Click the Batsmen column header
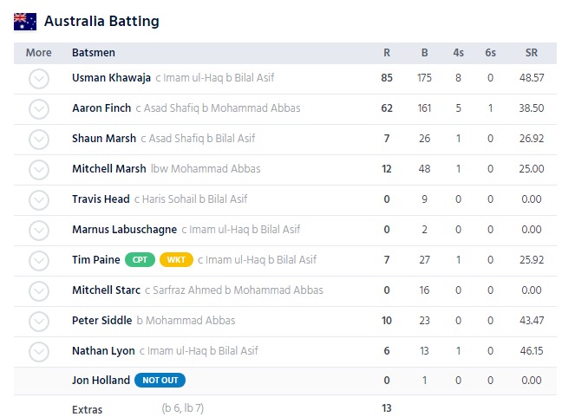The image size is (562, 417). click(x=94, y=53)
